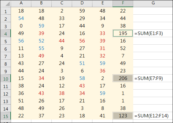173x123 pixels.
Task: Select blue 58 in cell D10
Action: pos(82,78)
